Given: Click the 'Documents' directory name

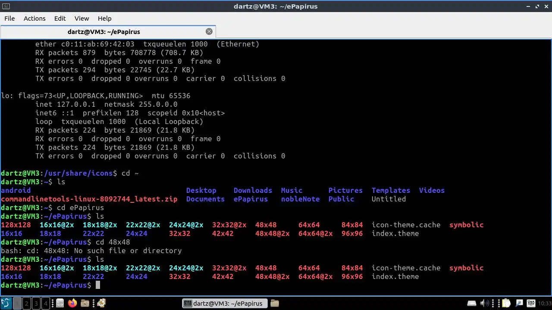Looking at the screenshot, I should pyautogui.click(x=206, y=199).
